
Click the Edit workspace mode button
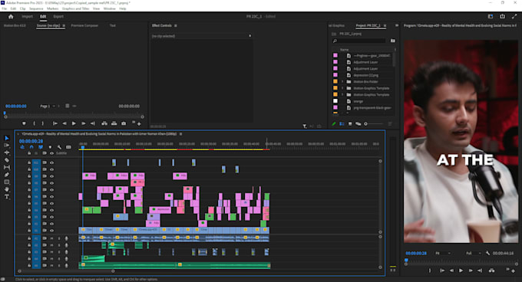click(x=43, y=17)
